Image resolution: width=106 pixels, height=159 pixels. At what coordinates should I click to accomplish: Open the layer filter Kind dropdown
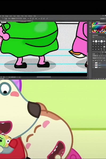[x=95, y=56]
